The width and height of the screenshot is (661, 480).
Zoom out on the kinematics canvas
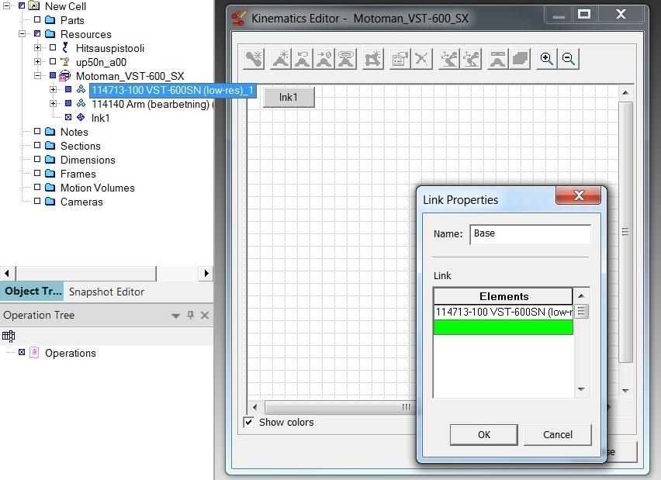[x=568, y=59]
